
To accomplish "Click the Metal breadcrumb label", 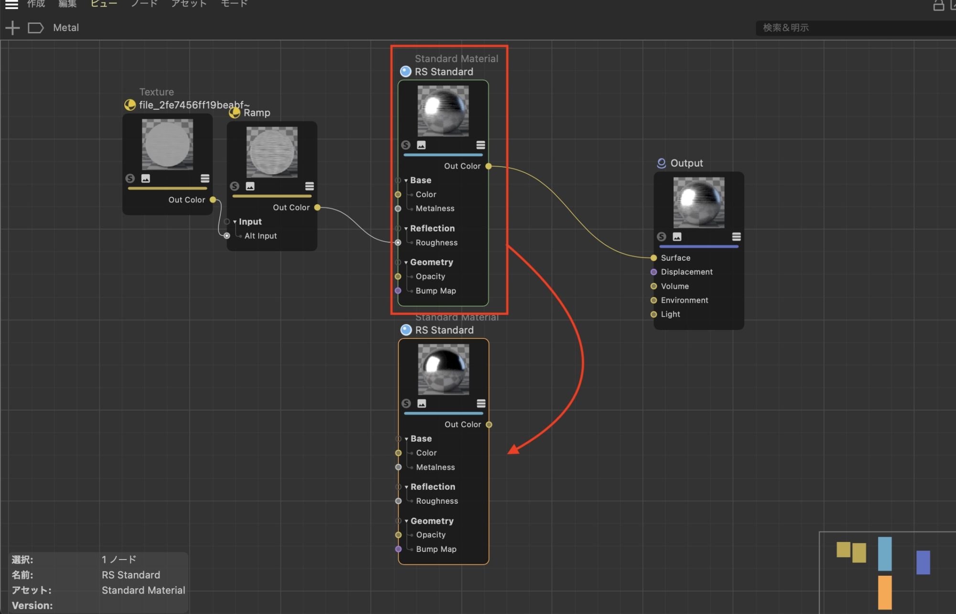I will click(66, 28).
